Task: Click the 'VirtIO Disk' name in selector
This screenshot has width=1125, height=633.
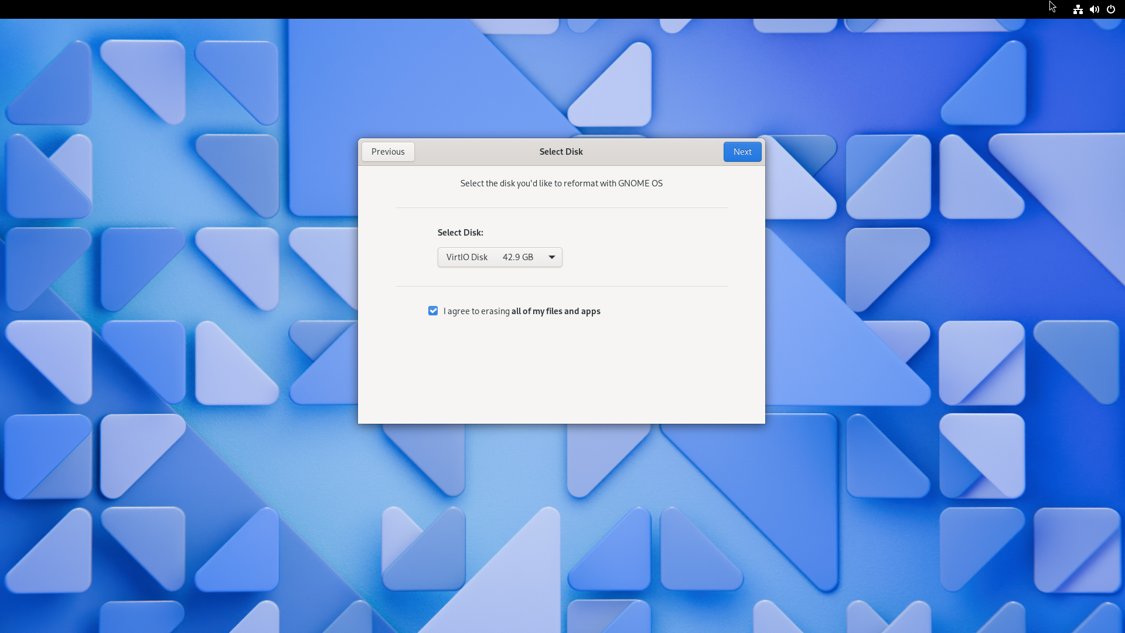Action: tap(466, 257)
